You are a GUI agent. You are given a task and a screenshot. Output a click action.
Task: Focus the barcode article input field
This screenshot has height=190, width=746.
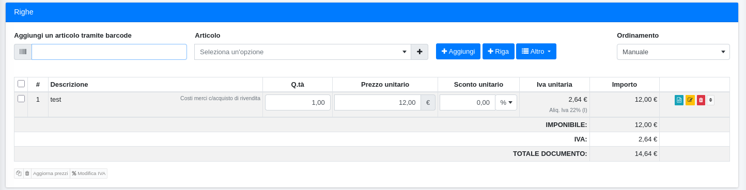pos(110,52)
